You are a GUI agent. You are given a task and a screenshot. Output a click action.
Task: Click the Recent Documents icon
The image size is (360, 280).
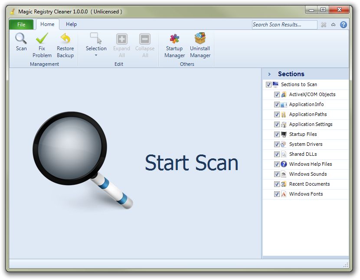tap(284, 184)
